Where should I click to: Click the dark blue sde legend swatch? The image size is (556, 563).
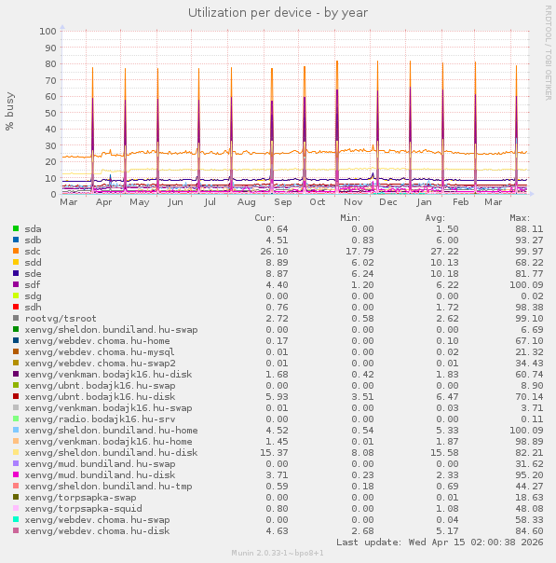pyautogui.click(x=16, y=273)
